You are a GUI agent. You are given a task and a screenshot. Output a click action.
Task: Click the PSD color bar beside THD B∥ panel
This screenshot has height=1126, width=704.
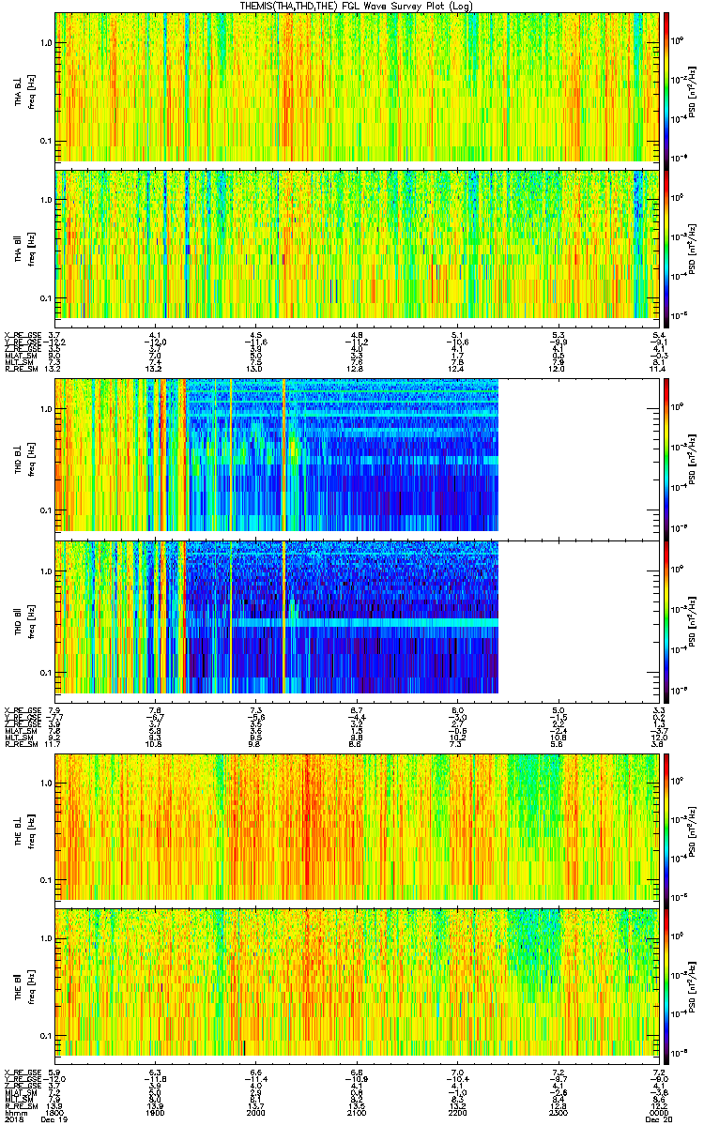tap(667, 616)
